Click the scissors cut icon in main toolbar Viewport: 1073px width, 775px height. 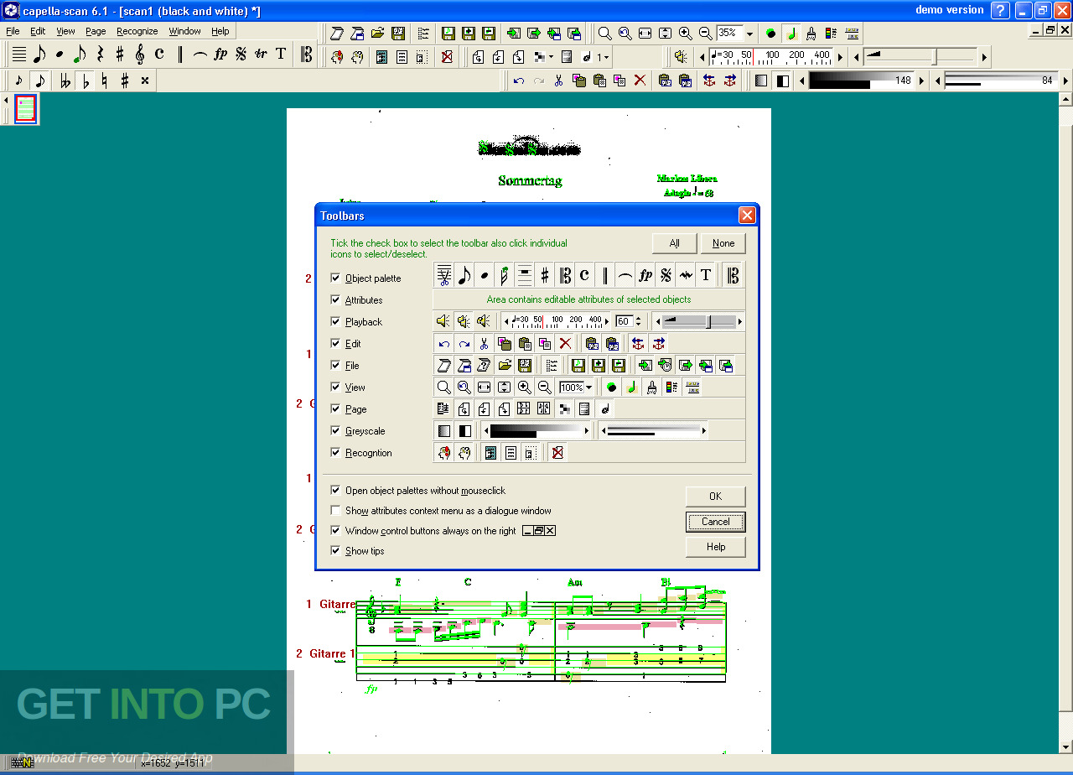559,81
